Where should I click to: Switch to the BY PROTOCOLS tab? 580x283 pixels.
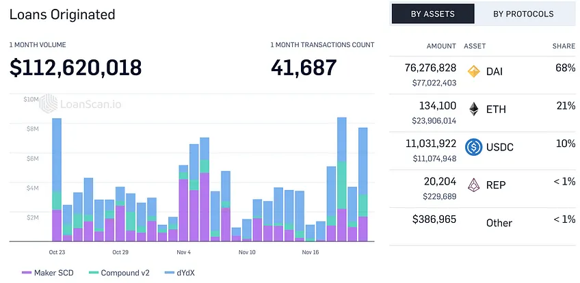(x=523, y=14)
